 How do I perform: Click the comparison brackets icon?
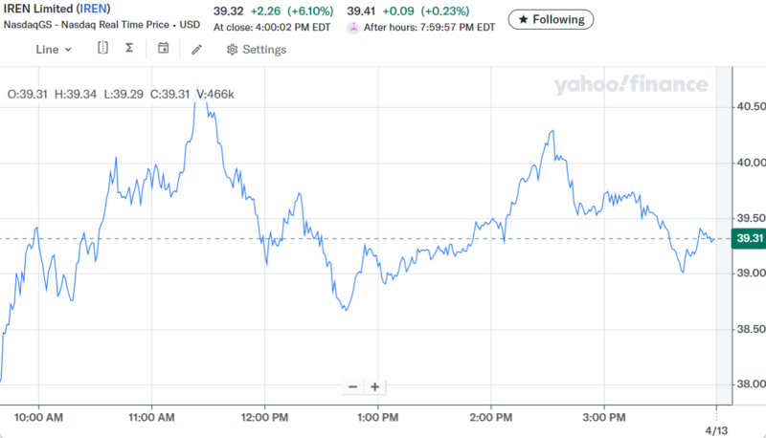(102, 49)
